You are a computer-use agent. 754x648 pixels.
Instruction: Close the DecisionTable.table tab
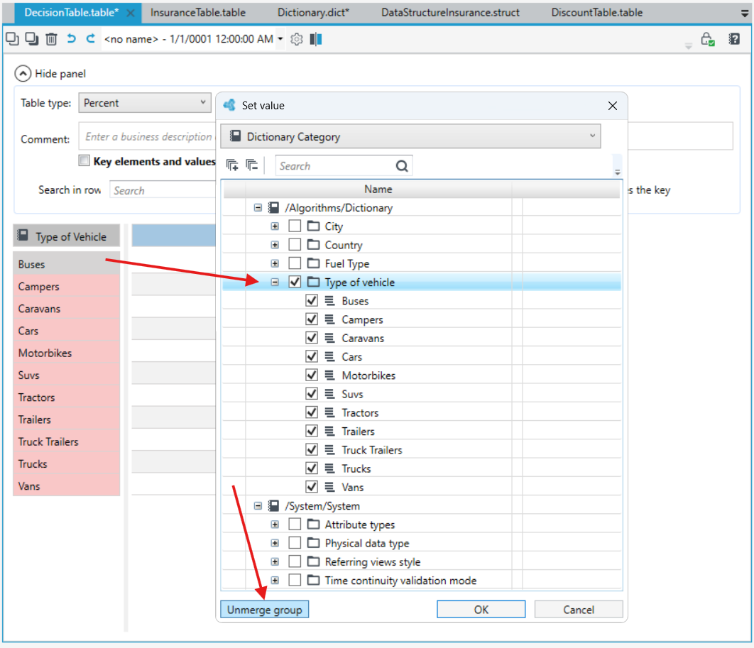(131, 13)
